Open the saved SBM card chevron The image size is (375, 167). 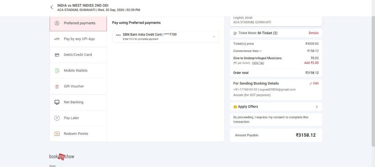click(x=214, y=37)
